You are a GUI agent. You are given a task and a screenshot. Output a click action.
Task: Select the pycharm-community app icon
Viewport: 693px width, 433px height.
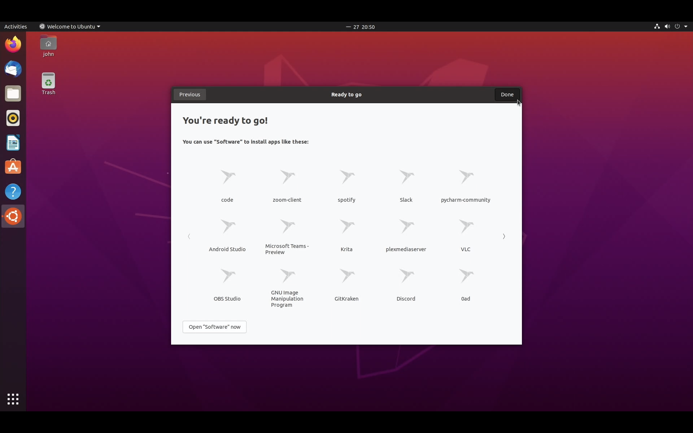tap(466, 177)
